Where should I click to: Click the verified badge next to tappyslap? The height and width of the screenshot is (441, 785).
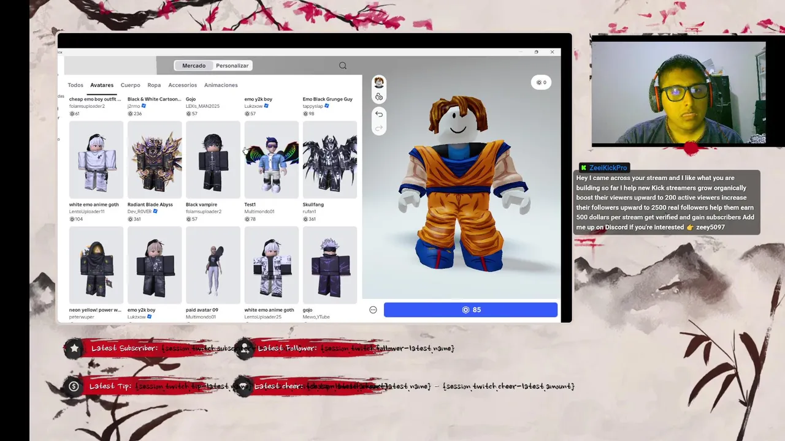tap(326, 106)
